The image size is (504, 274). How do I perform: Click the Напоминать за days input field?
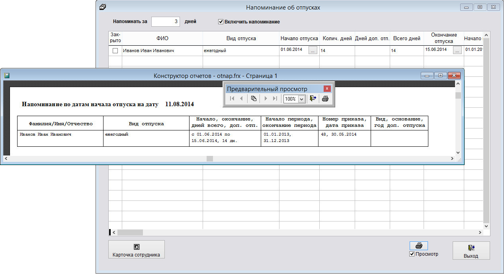[166, 21]
